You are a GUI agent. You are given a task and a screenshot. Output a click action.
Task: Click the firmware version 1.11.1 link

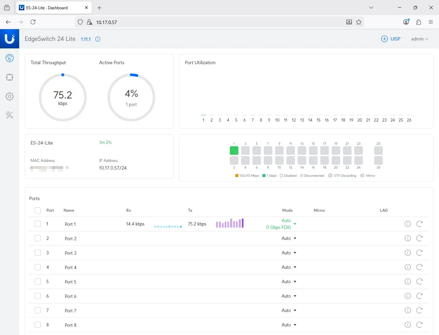pos(86,39)
